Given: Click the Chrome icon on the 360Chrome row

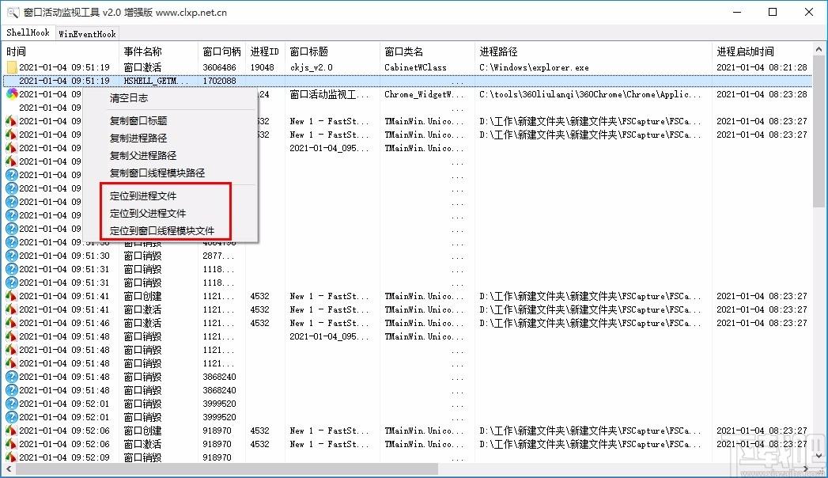Looking at the screenshot, I should pyautogui.click(x=12, y=94).
